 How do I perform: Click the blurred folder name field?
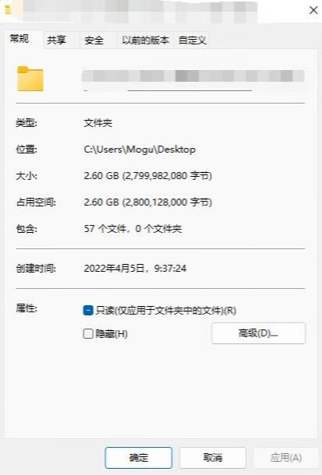[x=193, y=76]
